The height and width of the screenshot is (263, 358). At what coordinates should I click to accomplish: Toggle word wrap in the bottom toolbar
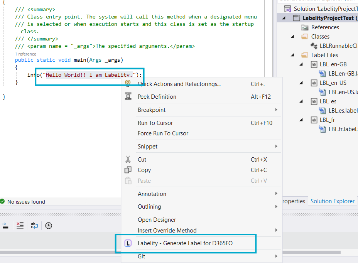[x=34, y=226]
